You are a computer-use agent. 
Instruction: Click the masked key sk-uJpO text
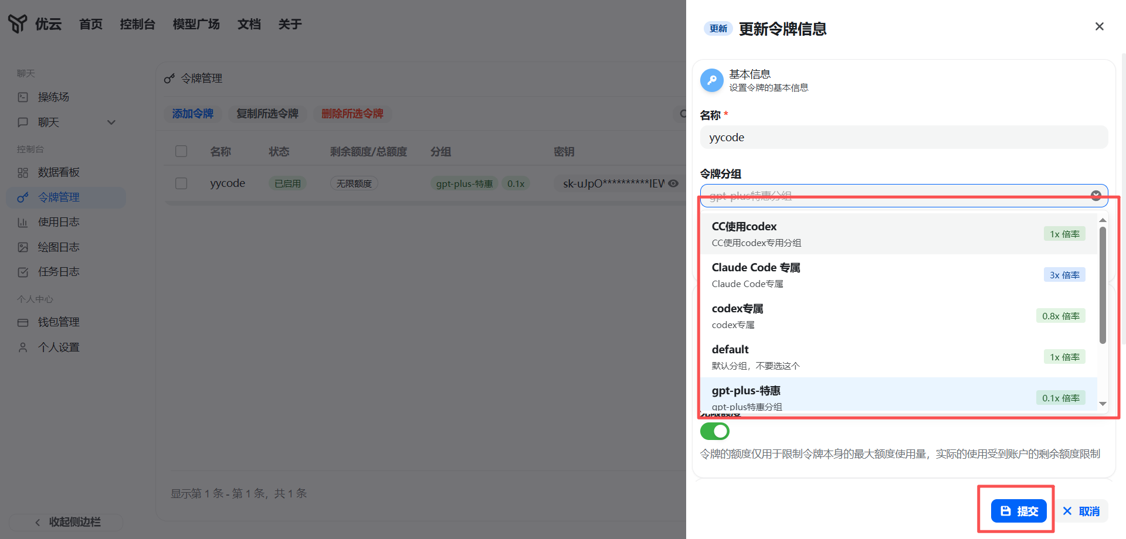point(613,183)
